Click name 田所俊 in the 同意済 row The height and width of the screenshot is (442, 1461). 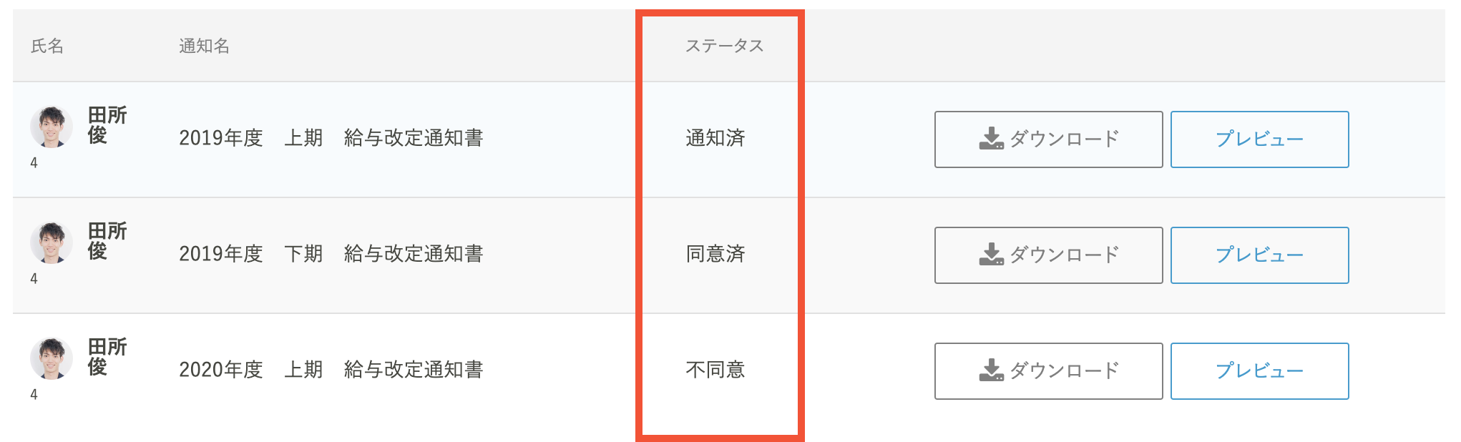[x=107, y=241]
